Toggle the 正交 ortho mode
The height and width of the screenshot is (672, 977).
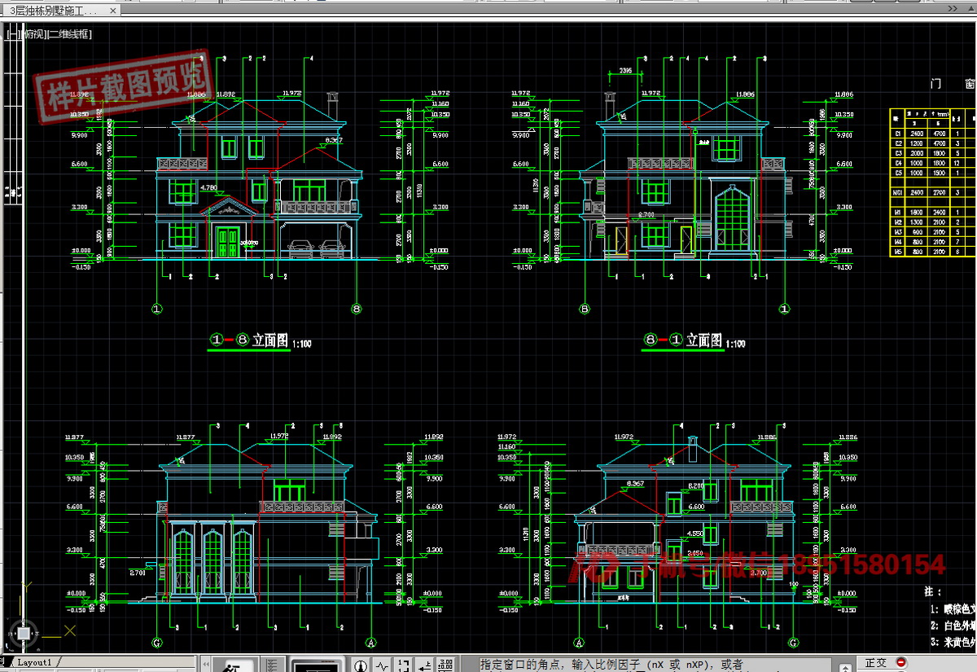point(876,664)
